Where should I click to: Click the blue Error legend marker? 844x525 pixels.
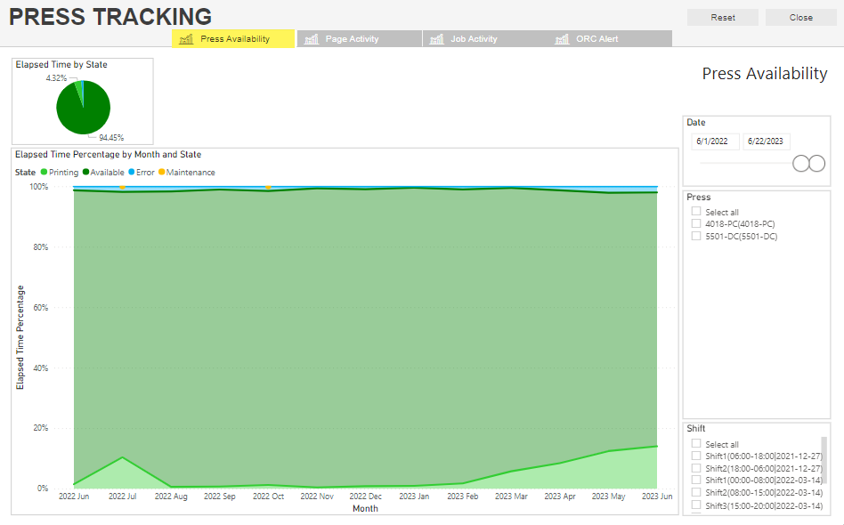coord(132,173)
